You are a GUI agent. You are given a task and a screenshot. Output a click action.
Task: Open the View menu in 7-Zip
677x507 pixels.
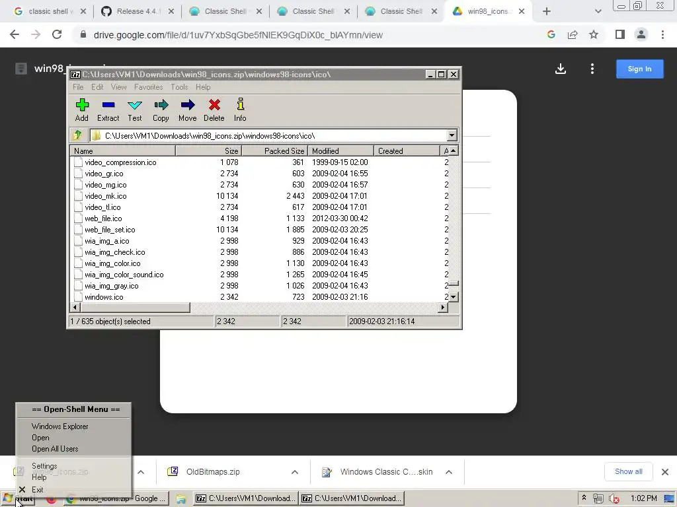[x=119, y=87]
